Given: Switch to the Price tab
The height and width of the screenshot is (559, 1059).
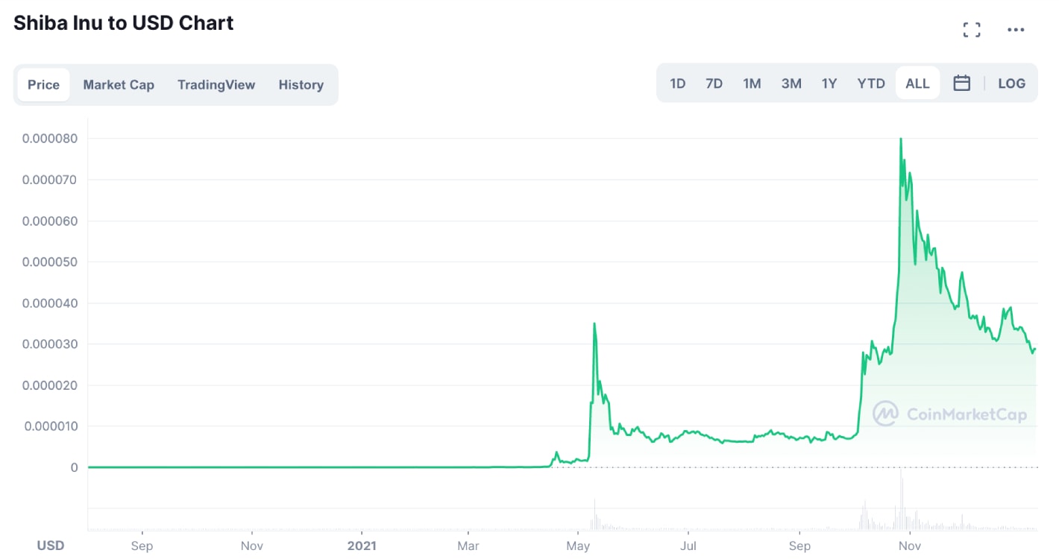Looking at the screenshot, I should point(43,85).
